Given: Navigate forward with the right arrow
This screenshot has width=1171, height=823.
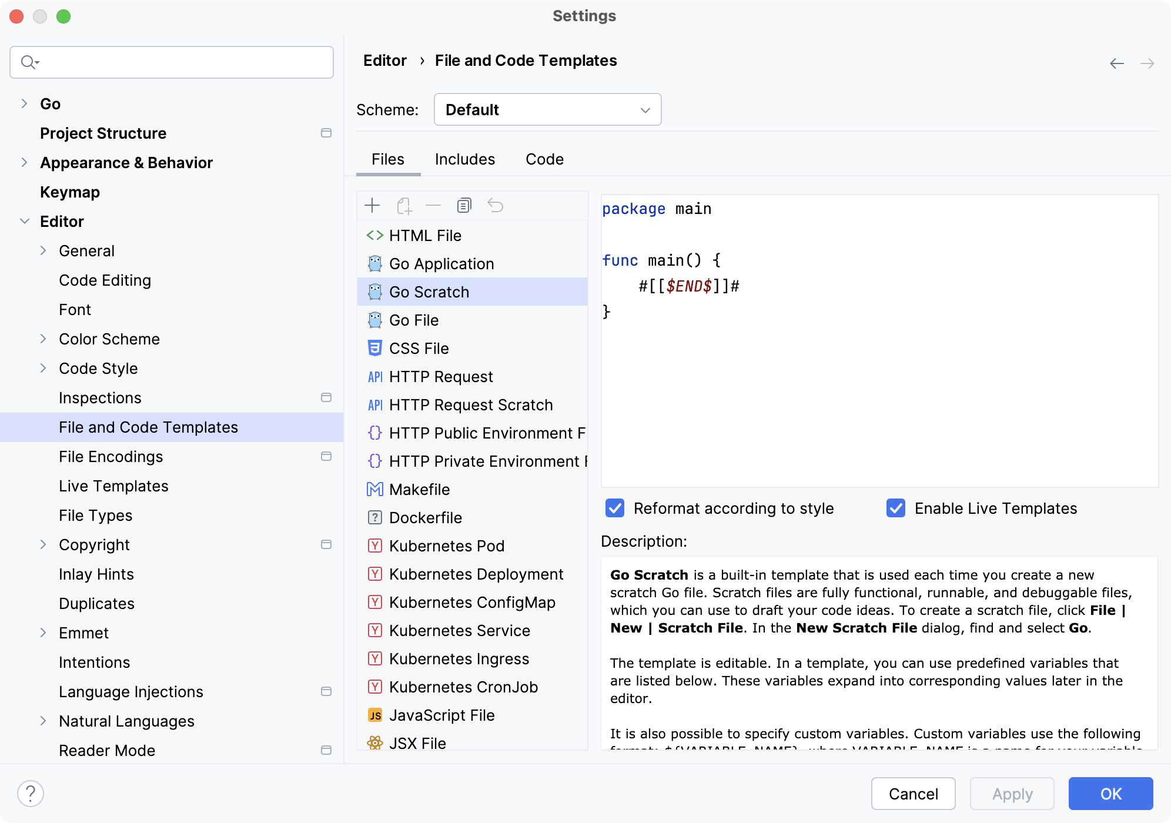Looking at the screenshot, I should 1146,62.
